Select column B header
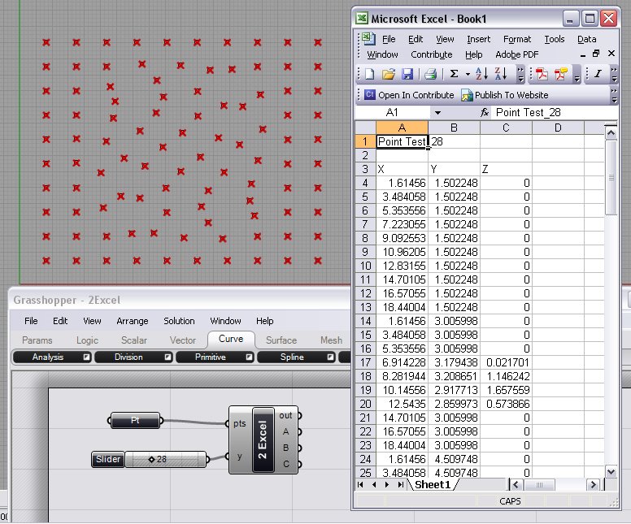Viewport: 631px width, 524px height. pos(454,128)
